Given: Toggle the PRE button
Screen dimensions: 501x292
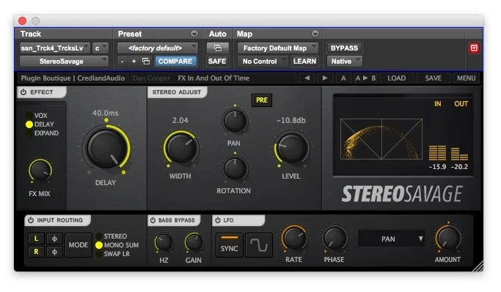Looking at the screenshot, I should 262,100.
